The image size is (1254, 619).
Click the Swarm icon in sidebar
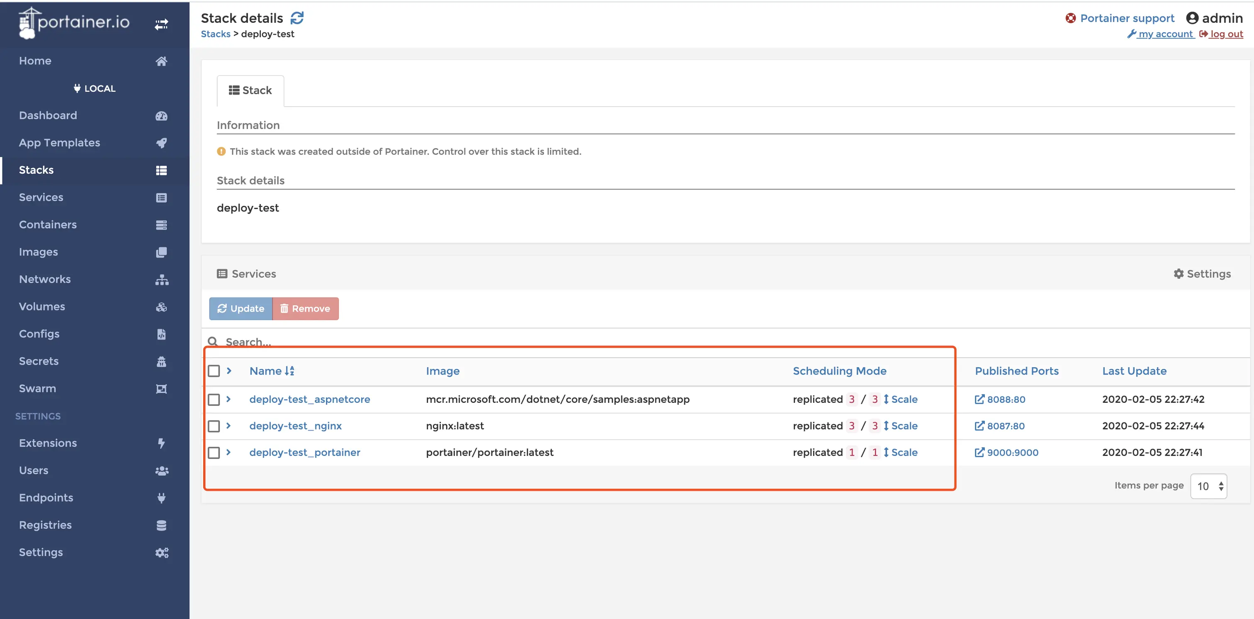pyautogui.click(x=161, y=389)
